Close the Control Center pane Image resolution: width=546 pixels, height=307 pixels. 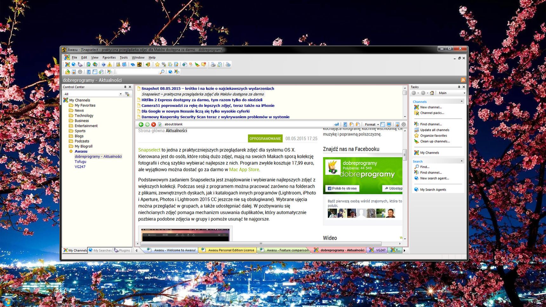[x=130, y=87]
